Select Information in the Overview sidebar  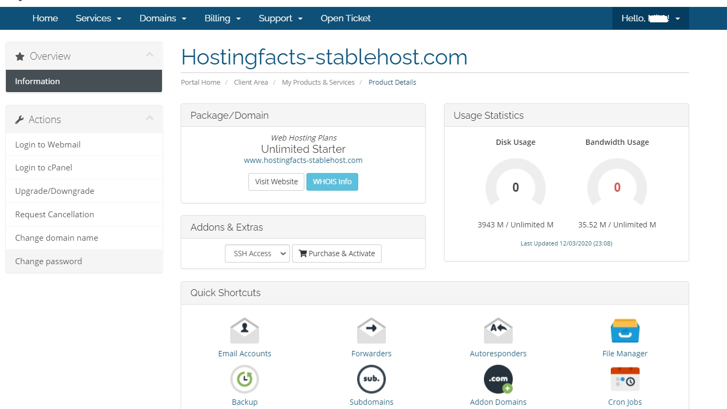[84, 81]
